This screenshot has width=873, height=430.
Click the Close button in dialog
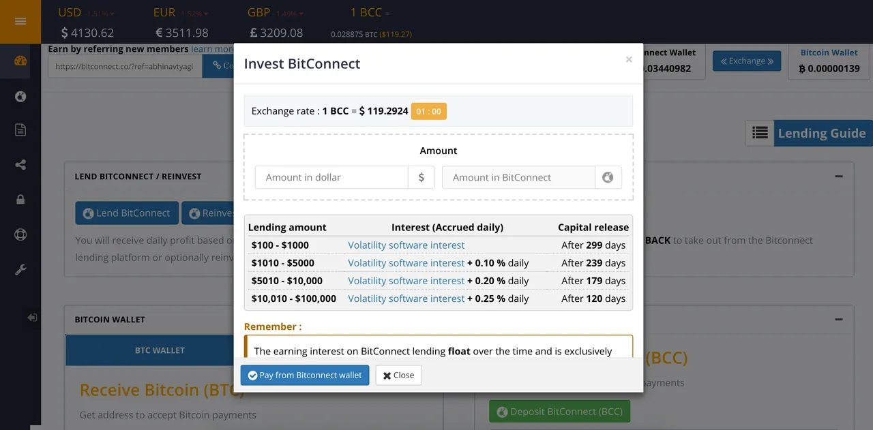click(399, 375)
